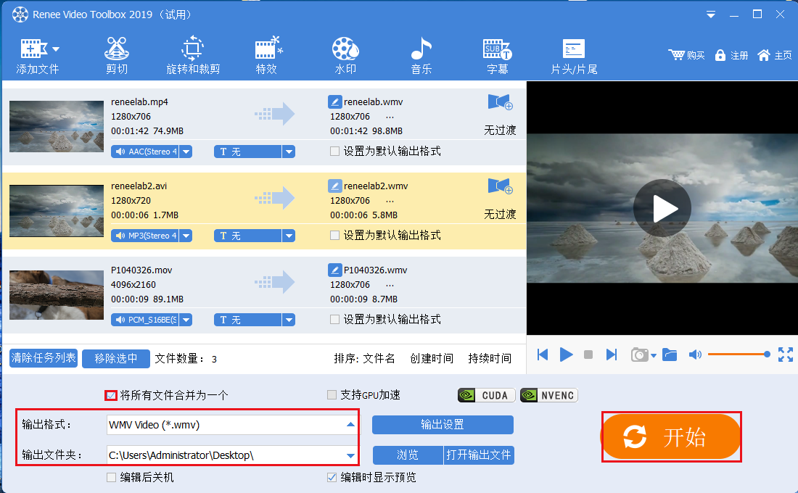Sort the list by 文件名
798x493 pixels.
click(x=379, y=358)
